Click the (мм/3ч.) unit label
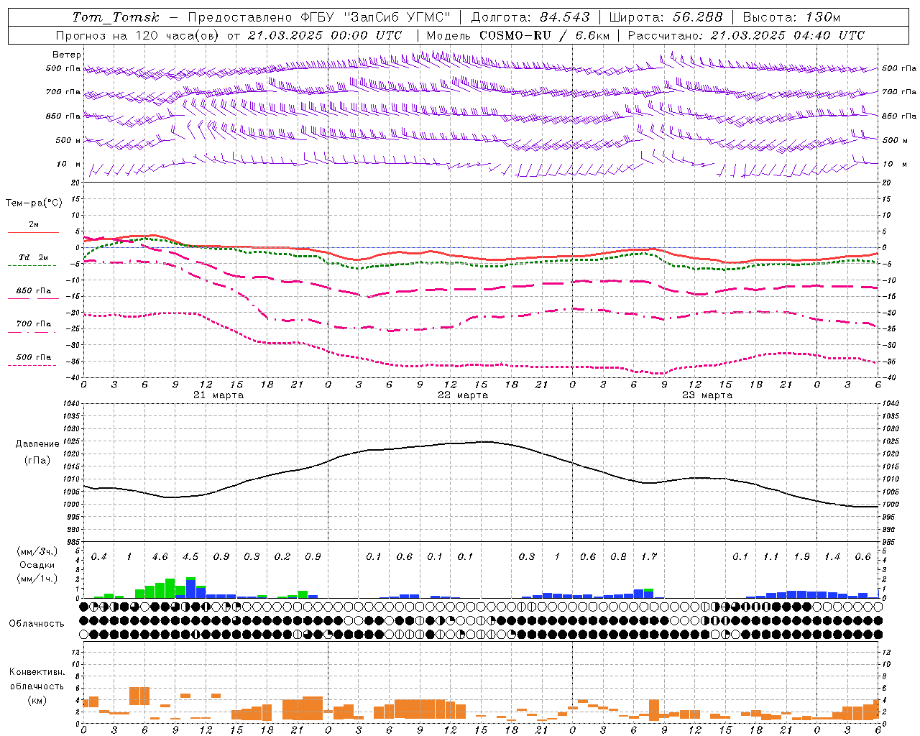The height and width of the screenshot is (736, 920). pyautogui.click(x=37, y=552)
